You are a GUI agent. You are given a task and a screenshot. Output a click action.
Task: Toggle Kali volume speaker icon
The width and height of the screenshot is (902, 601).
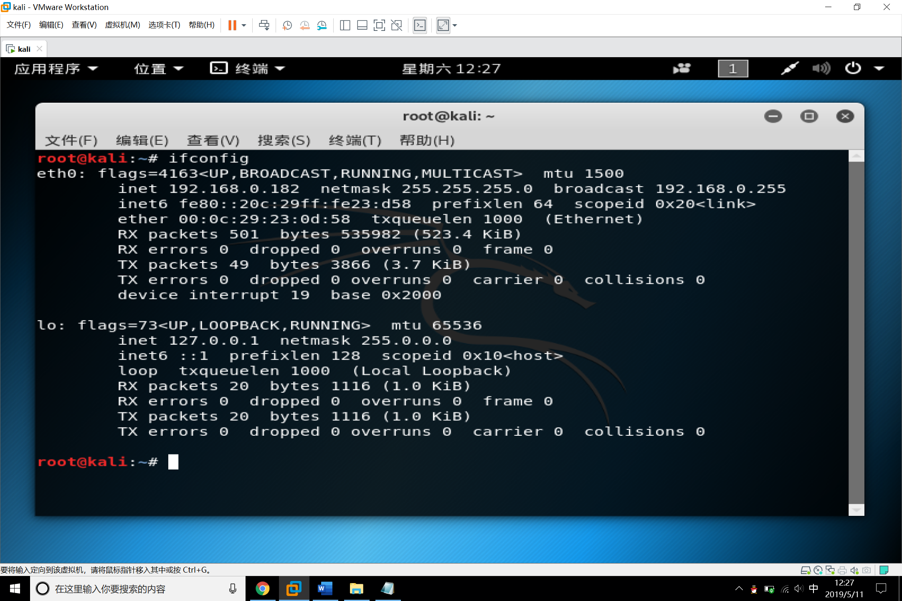click(x=821, y=68)
